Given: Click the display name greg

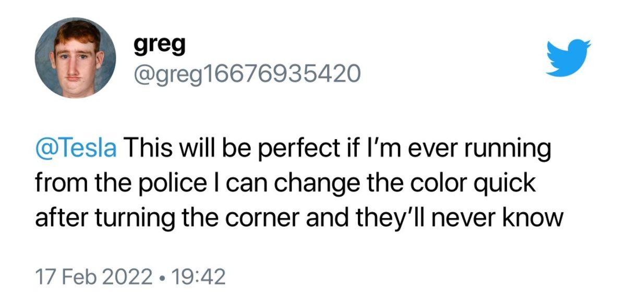Looking at the screenshot, I should 160,45.
